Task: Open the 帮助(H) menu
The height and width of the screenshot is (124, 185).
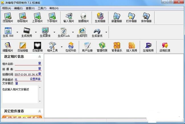Action: tap(54, 8)
